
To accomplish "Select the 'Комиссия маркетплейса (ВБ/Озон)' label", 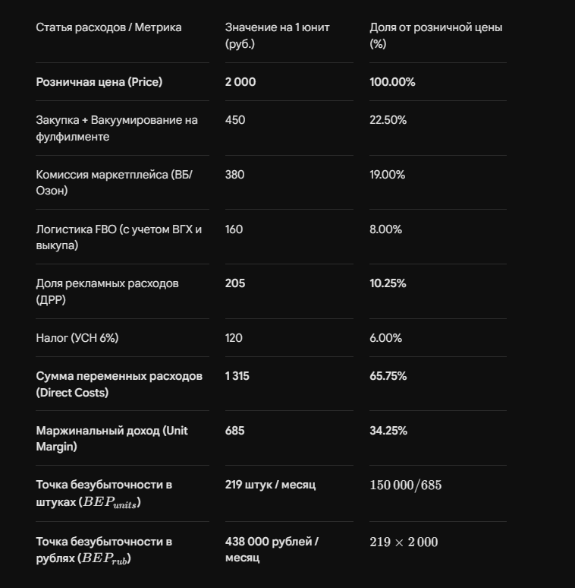I will 115,182.
